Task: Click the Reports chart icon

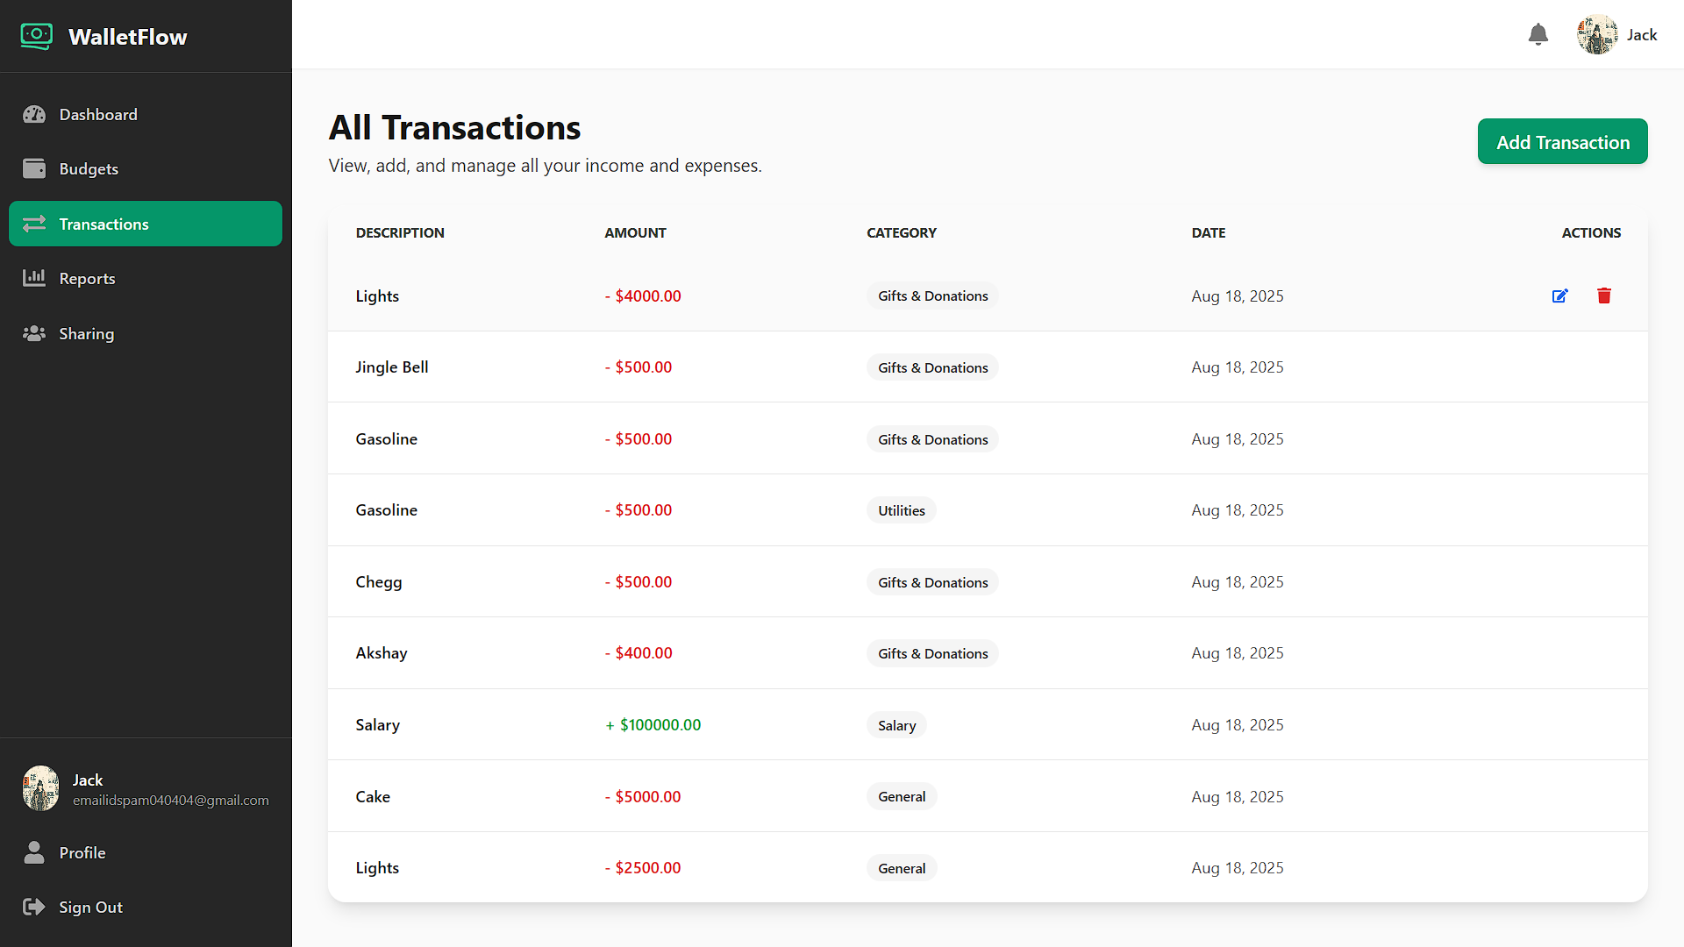Action: click(x=34, y=279)
